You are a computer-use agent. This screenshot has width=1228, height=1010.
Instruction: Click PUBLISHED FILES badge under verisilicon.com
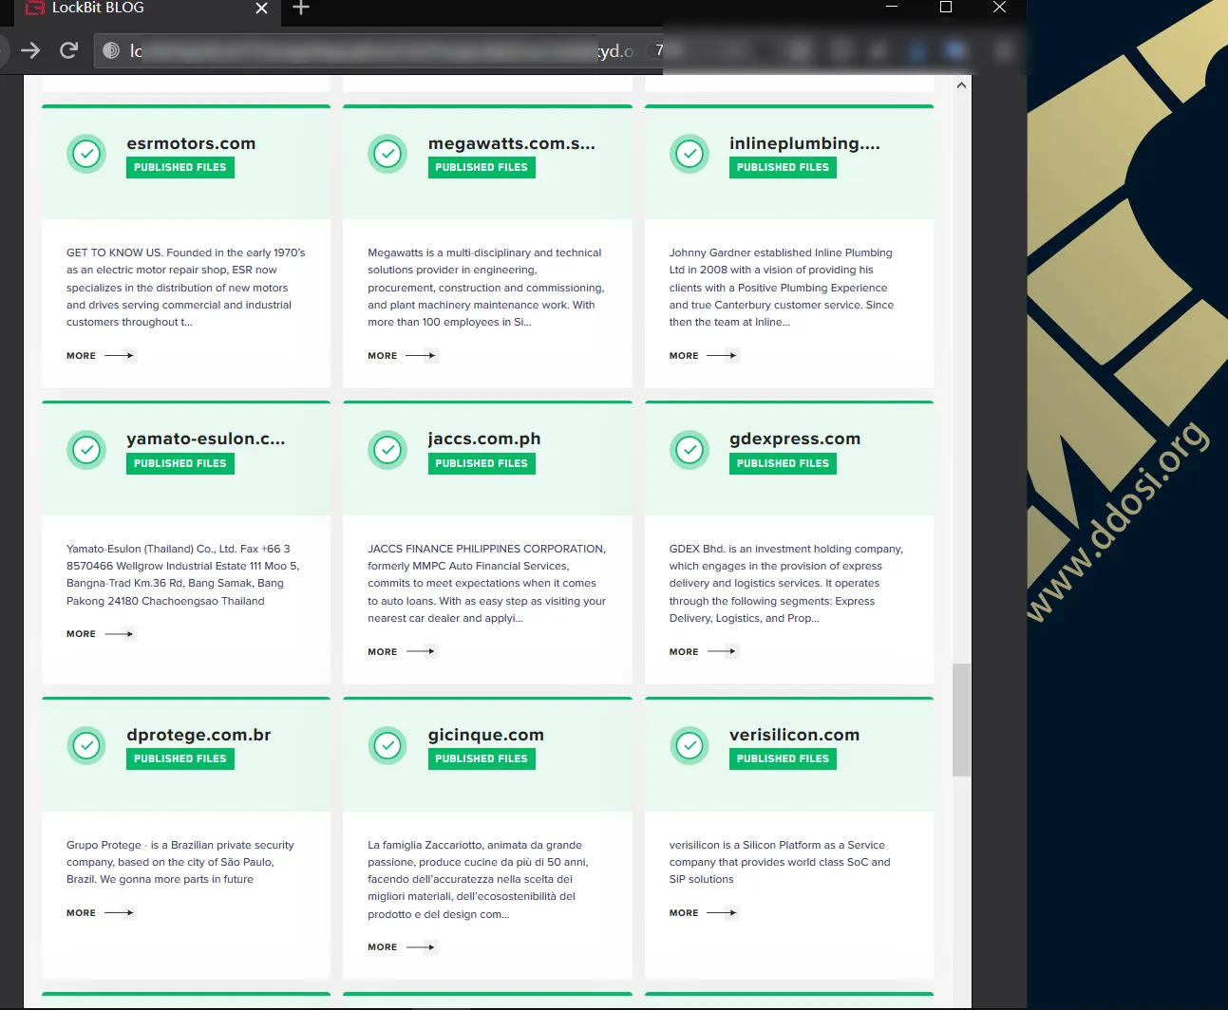(x=783, y=758)
